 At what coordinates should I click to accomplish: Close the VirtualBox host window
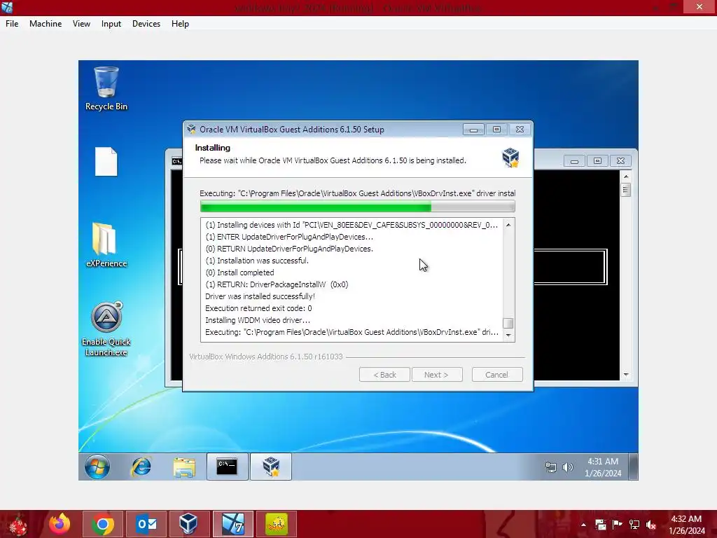[x=699, y=7]
